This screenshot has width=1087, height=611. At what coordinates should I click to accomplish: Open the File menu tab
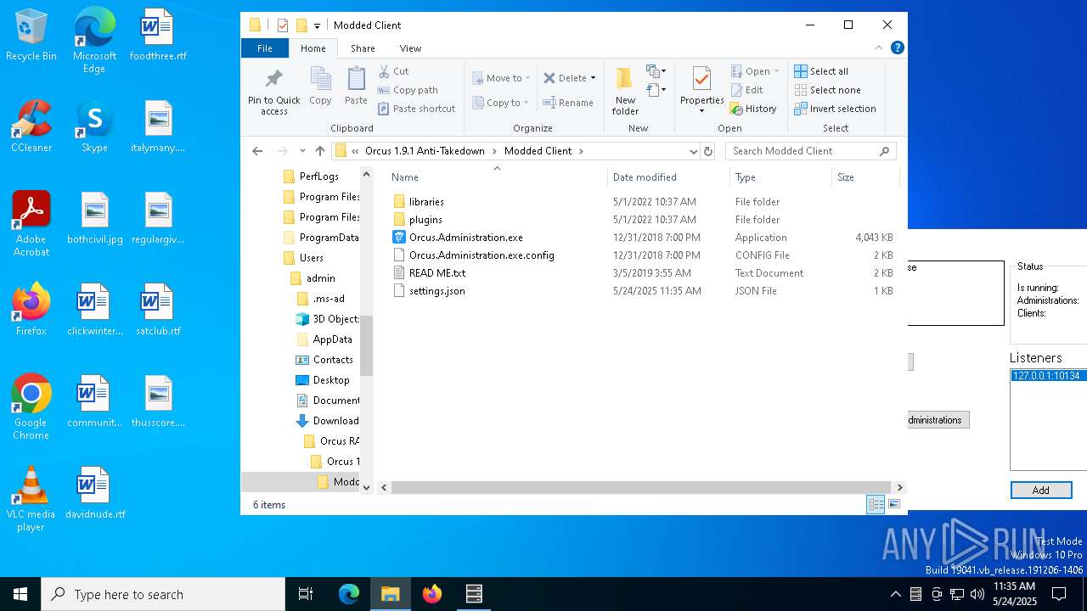tap(265, 48)
